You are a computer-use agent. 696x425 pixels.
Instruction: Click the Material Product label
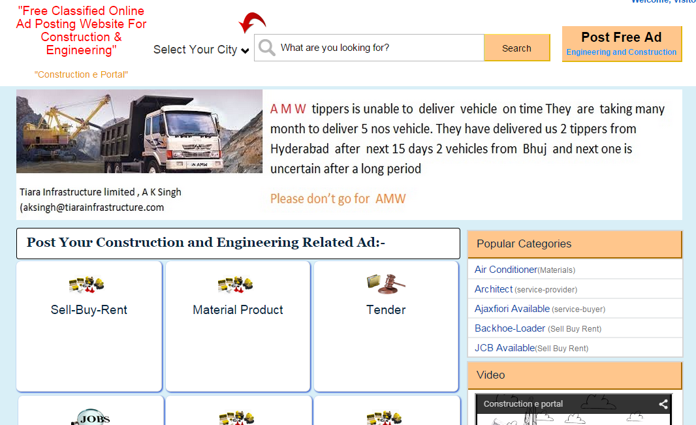(238, 309)
